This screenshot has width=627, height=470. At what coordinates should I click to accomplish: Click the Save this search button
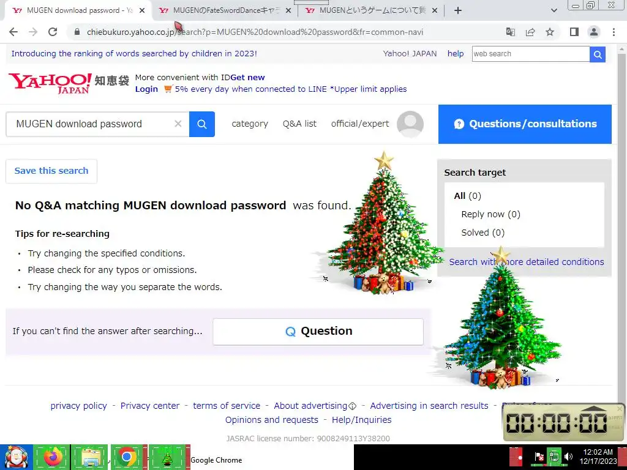[x=51, y=171]
